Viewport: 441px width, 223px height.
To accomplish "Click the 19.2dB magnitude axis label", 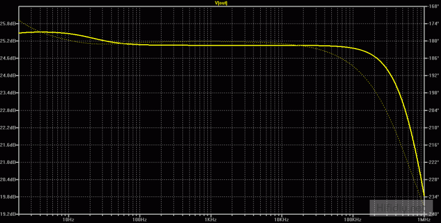I will 8,214.
